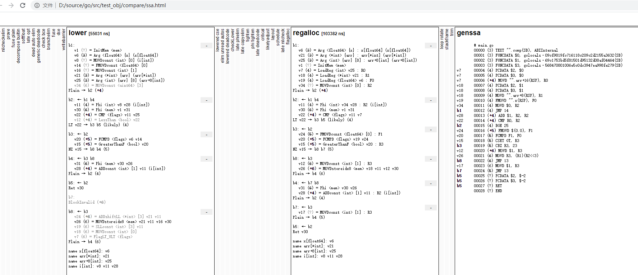
Task: Expand the collapsed nilcheckelim pass column
Action: 3,40
